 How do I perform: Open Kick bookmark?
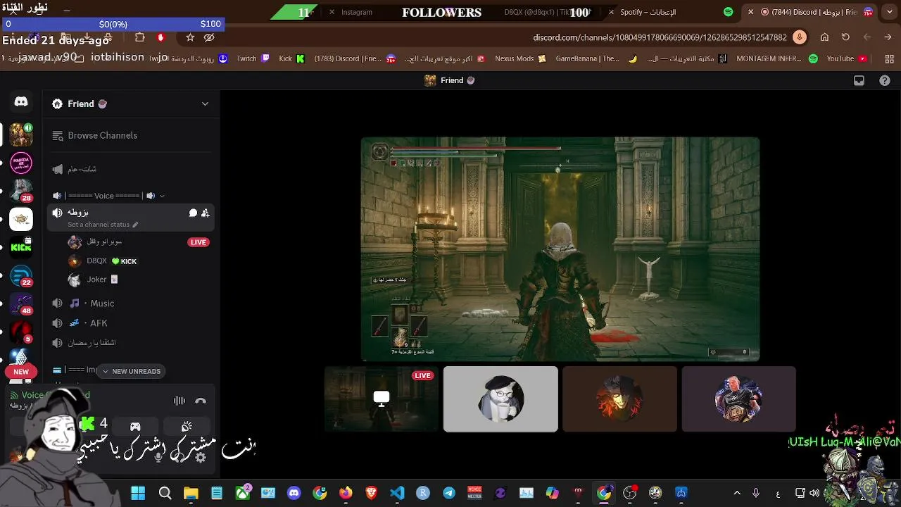click(x=291, y=58)
